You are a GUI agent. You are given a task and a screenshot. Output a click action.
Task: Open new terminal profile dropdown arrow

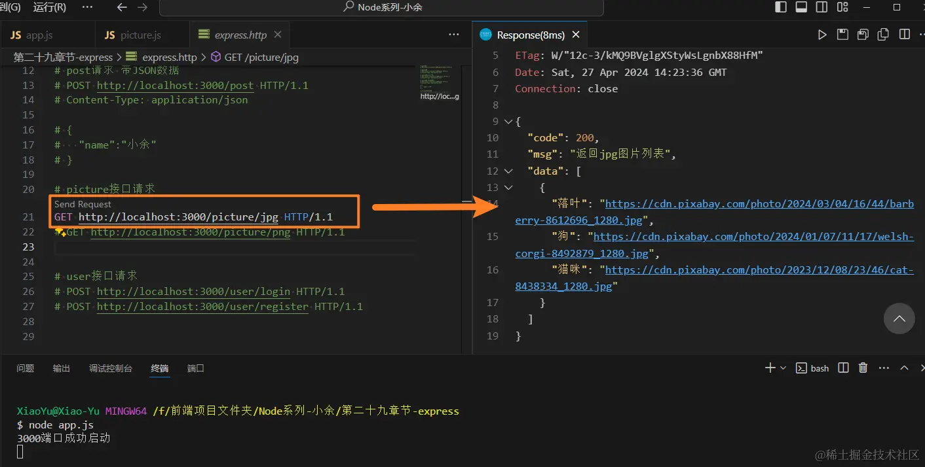(783, 368)
